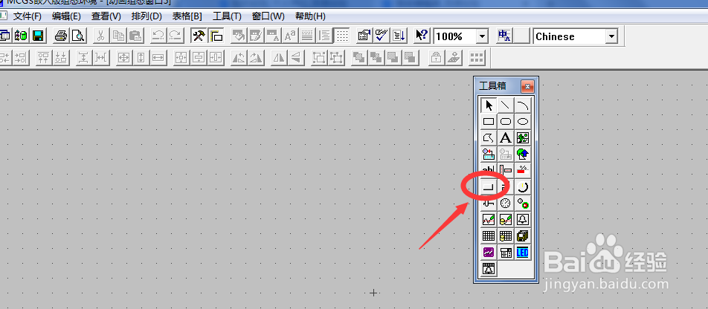Select the polygon drawing tool
The height and width of the screenshot is (309, 708).
click(489, 137)
